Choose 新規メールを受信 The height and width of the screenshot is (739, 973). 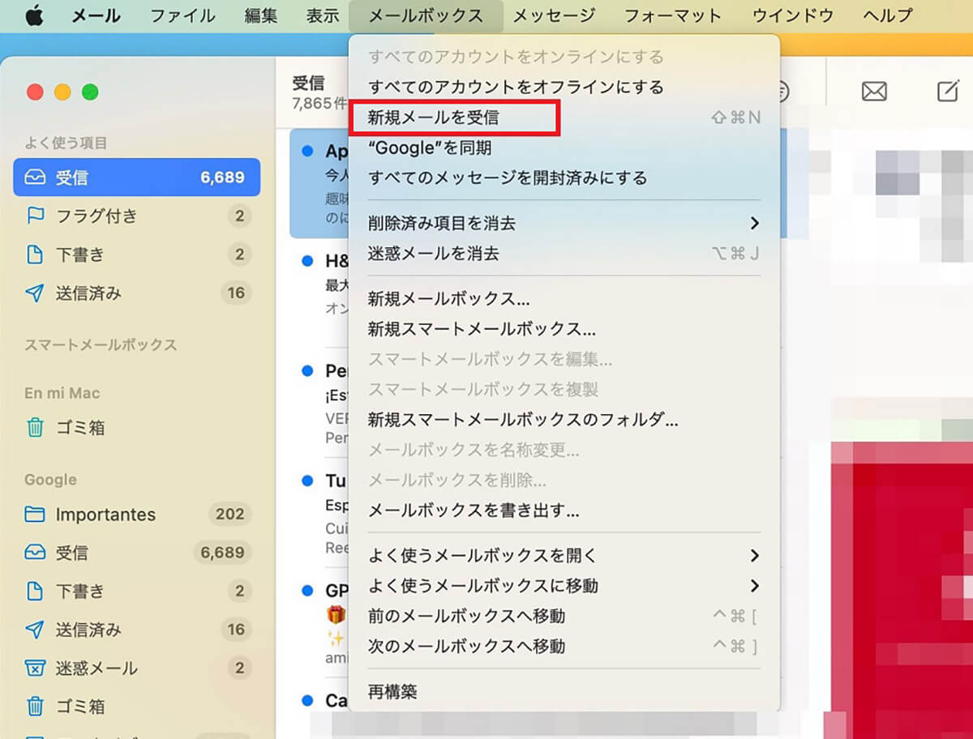pos(564,117)
